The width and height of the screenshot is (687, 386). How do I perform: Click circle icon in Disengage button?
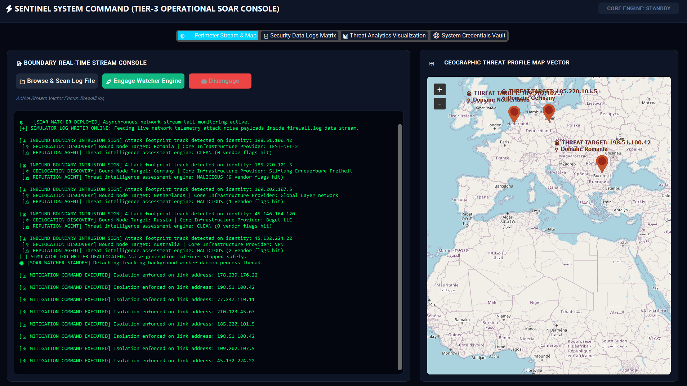pos(204,81)
